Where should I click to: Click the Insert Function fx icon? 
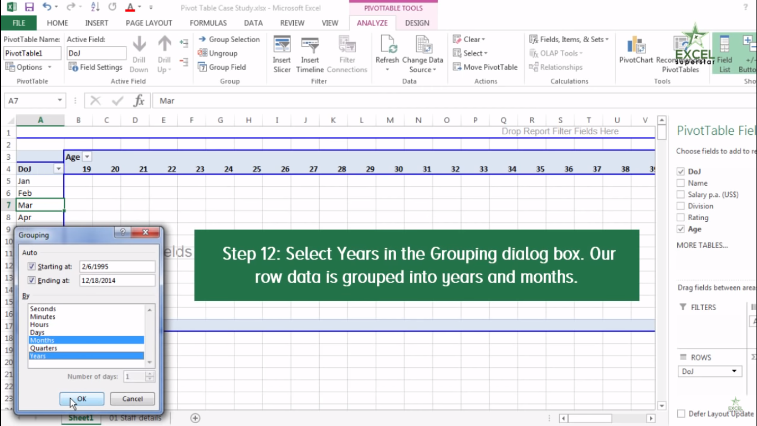(x=139, y=100)
